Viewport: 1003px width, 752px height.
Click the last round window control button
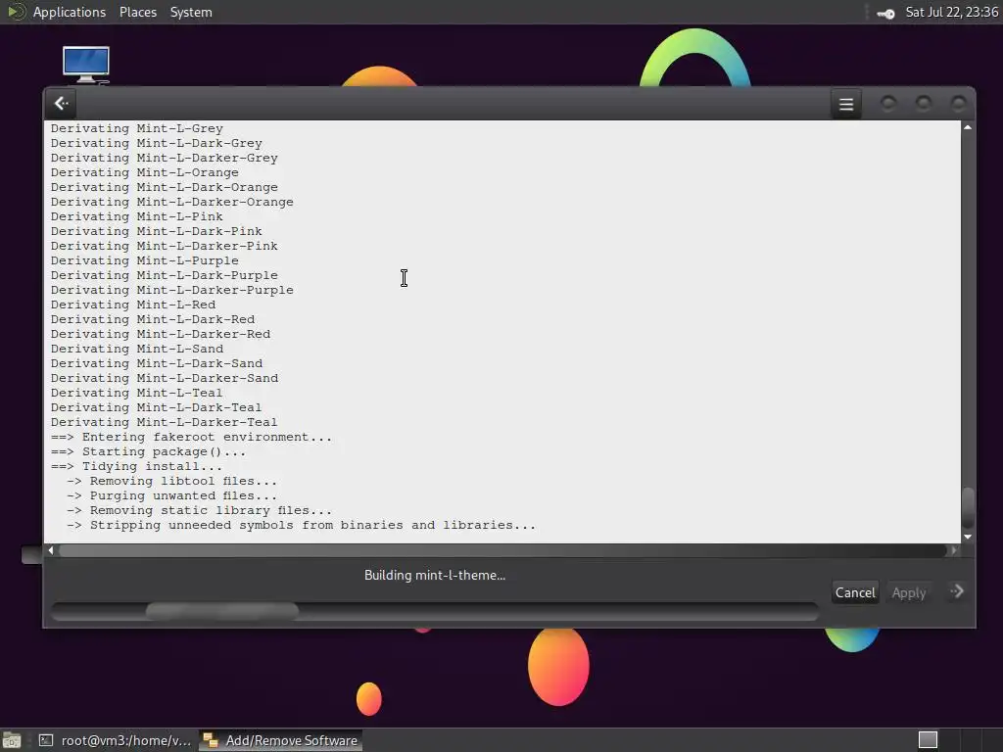958,104
